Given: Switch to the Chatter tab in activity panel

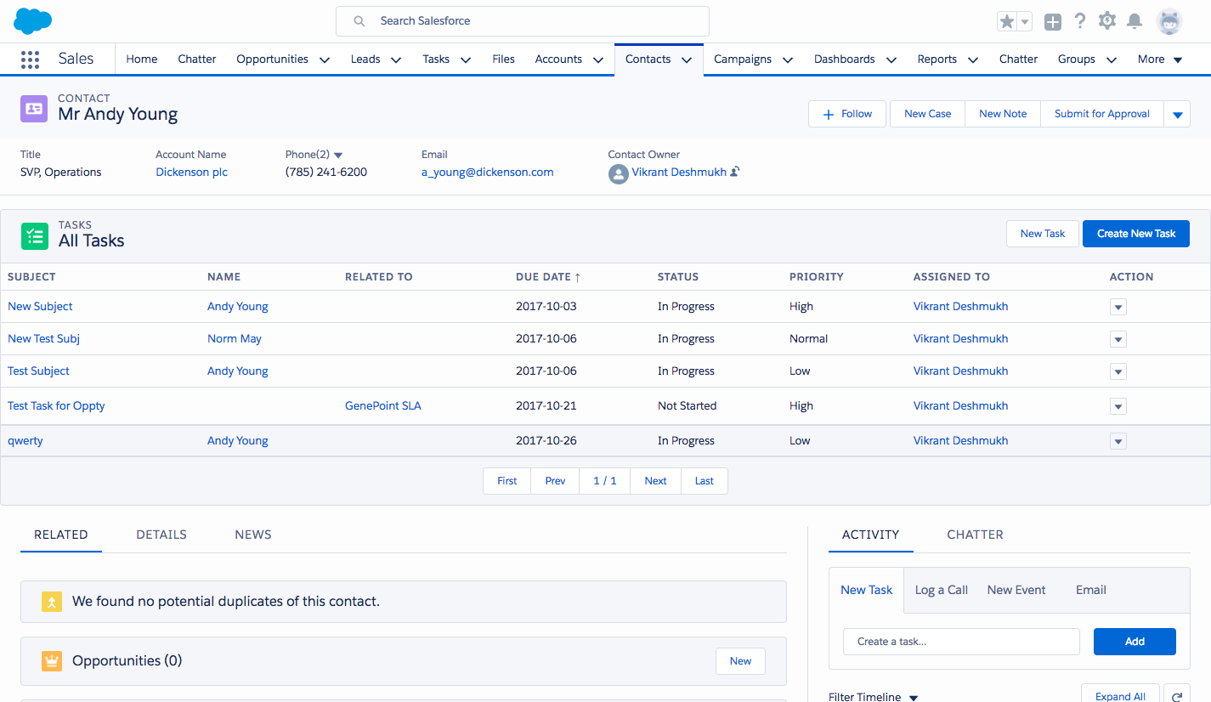Looking at the screenshot, I should click(976, 535).
